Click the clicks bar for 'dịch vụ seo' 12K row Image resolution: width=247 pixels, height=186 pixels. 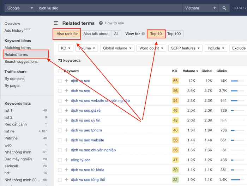click(x=237, y=81)
